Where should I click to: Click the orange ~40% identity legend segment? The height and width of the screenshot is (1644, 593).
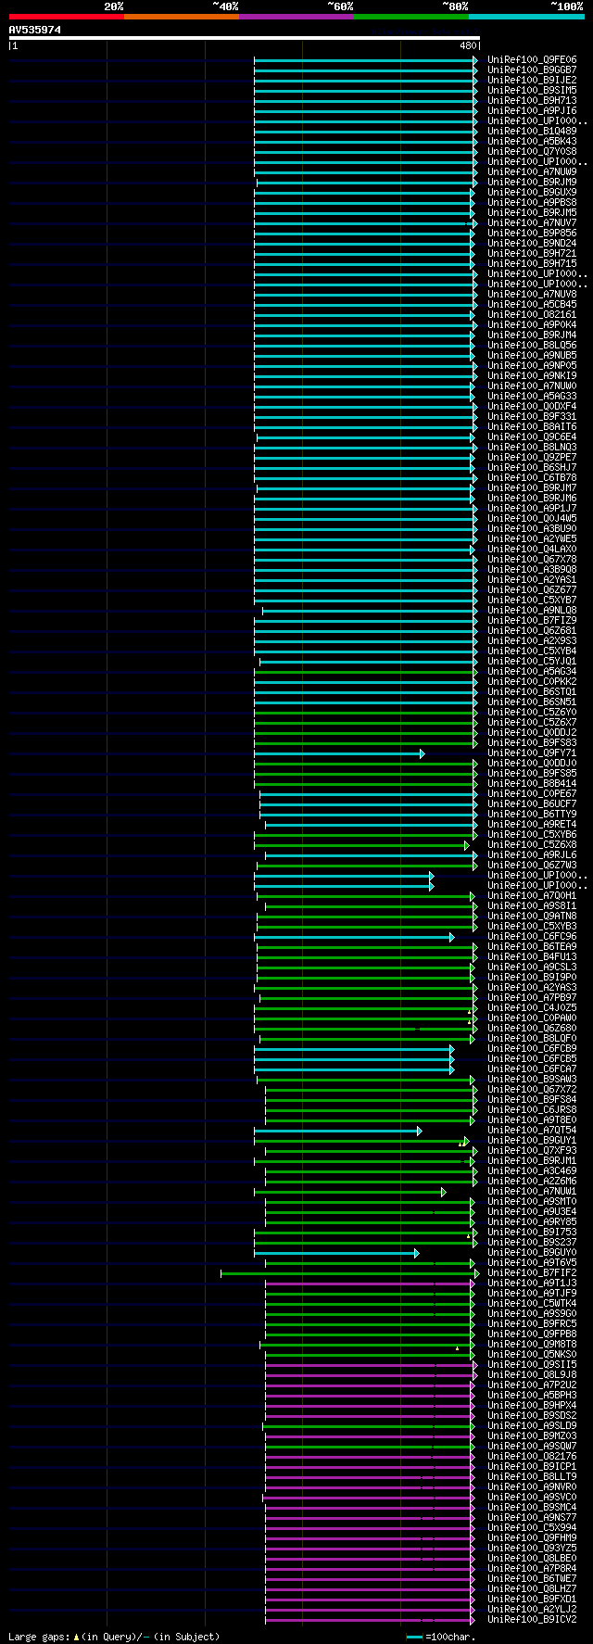pos(181,17)
